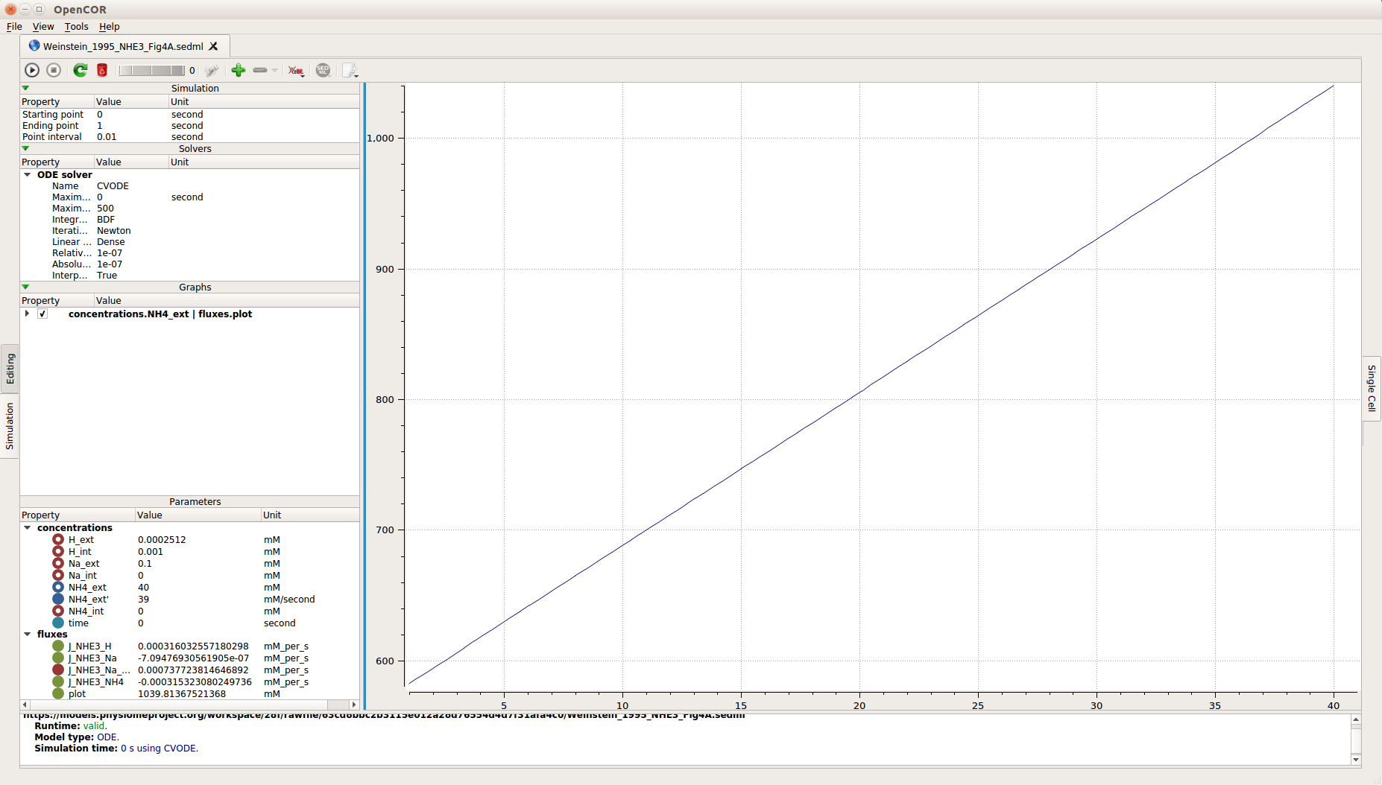
Task: Collapse the ODE solver tree node
Action: click(x=28, y=175)
